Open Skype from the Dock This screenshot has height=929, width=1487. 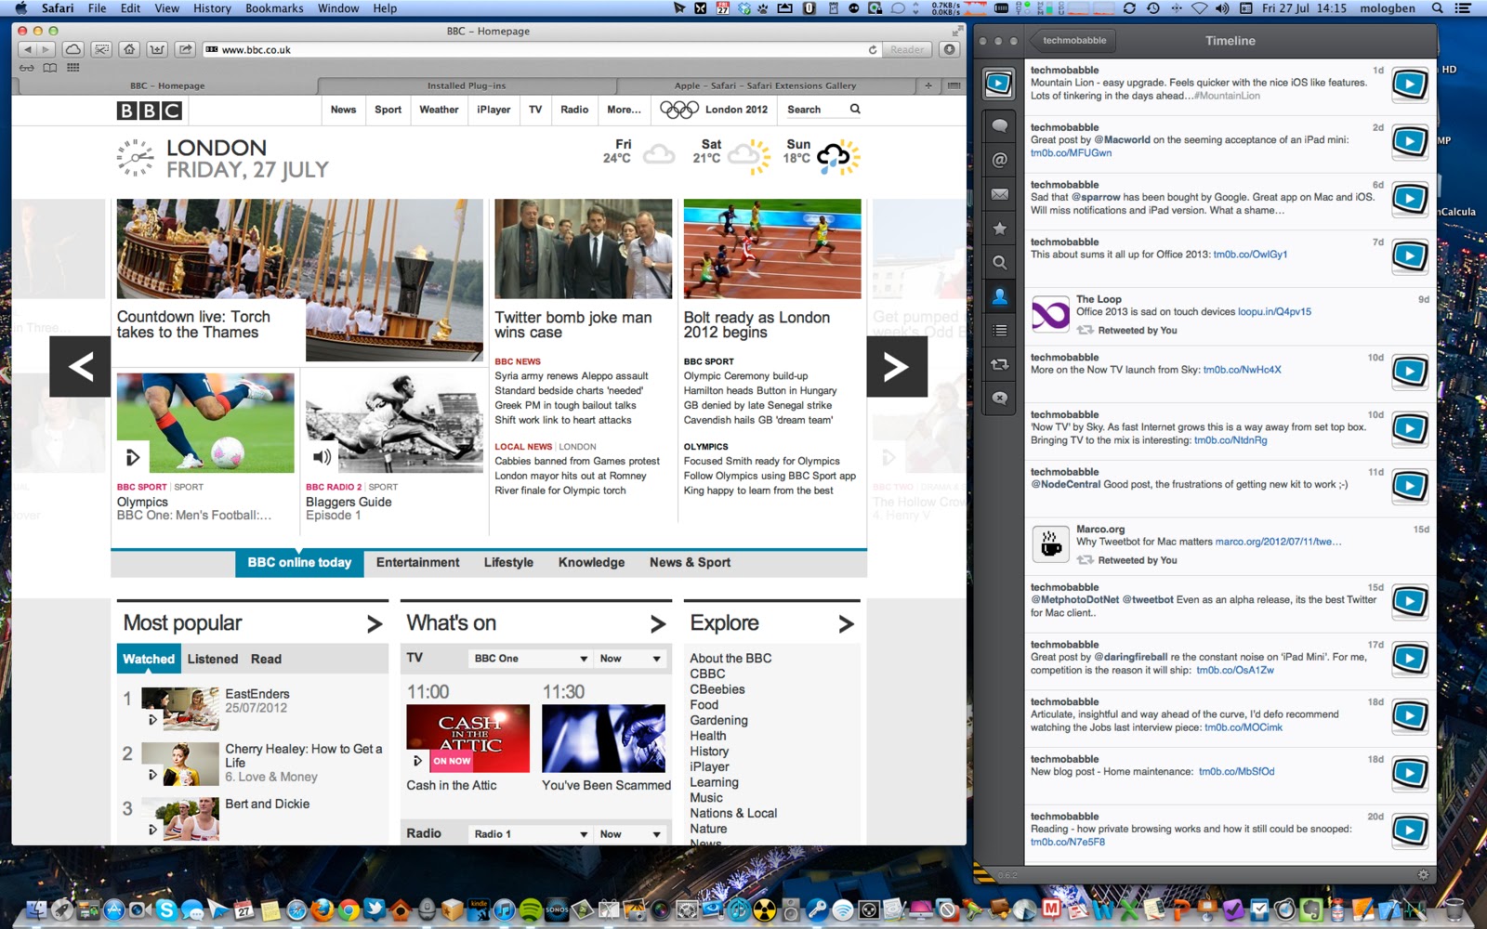pyautogui.click(x=166, y=909)
